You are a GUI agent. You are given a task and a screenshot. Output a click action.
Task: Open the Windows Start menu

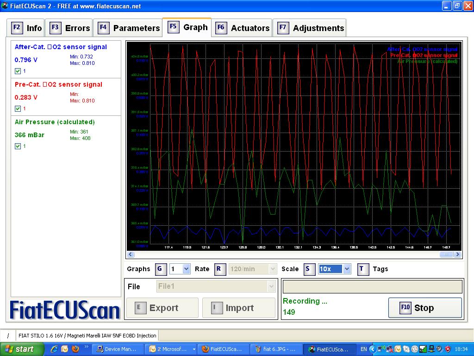click(21, 349)
